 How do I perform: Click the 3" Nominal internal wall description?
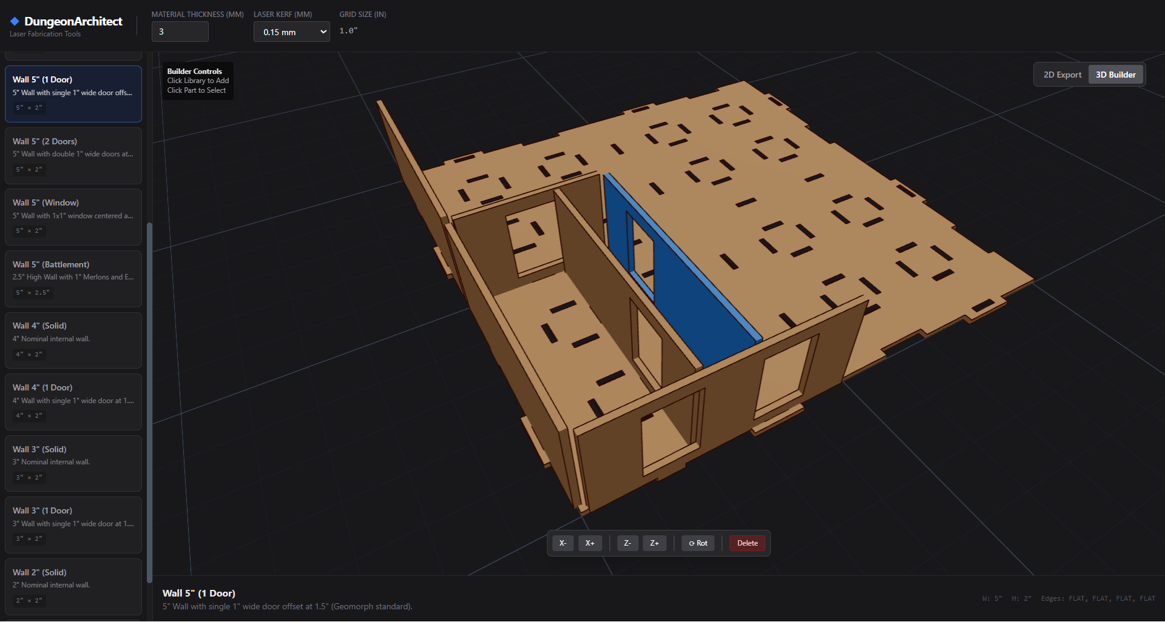51,462
